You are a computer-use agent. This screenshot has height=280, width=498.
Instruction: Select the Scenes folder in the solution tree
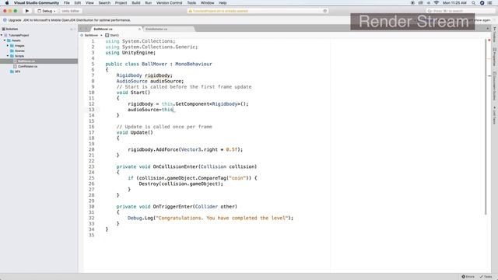click(x=19, y=51)
